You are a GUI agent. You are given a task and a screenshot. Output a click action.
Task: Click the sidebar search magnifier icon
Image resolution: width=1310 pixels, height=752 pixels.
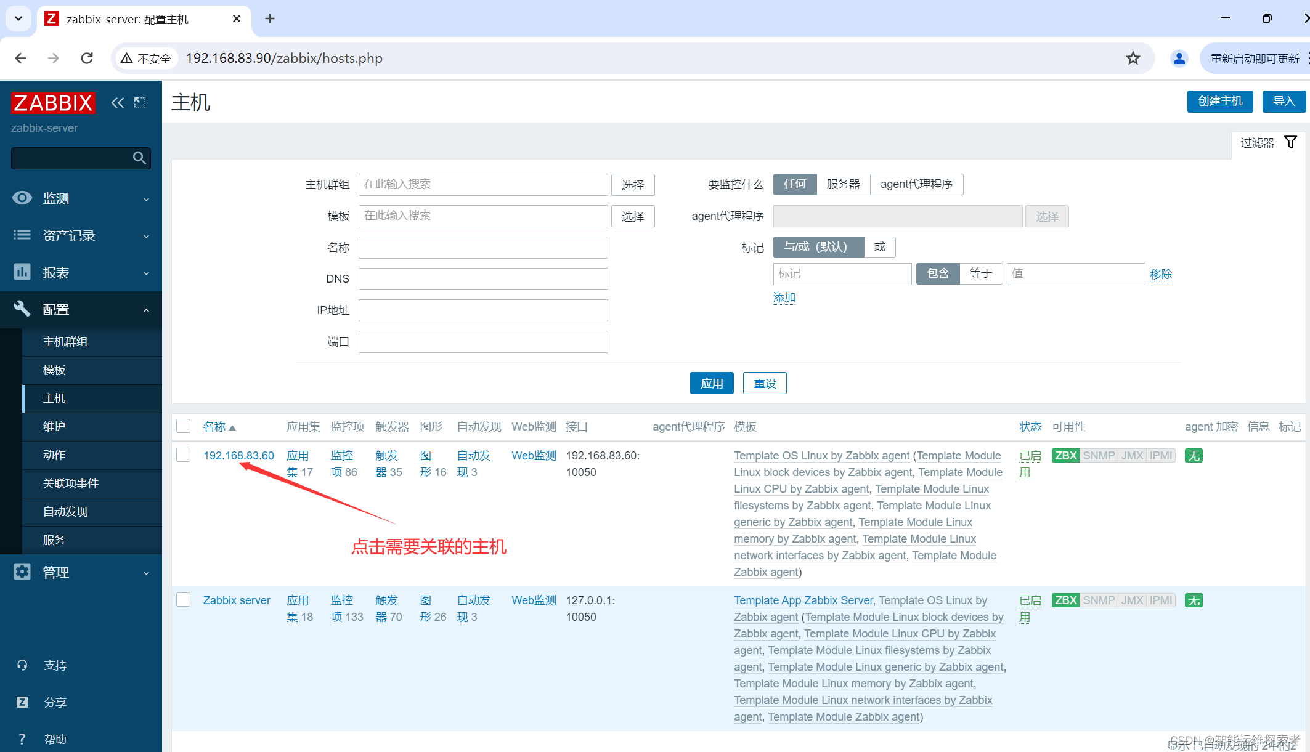(139, 158)
